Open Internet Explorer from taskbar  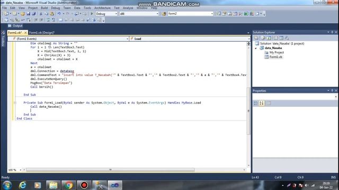click(22, 185)
